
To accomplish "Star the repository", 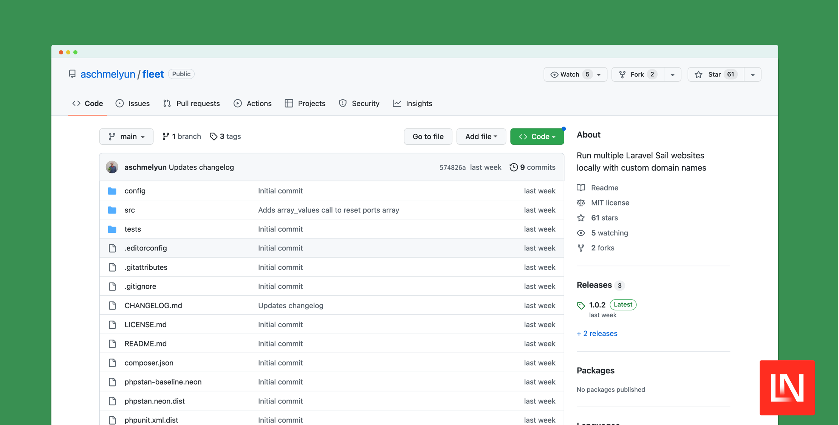I will pos(713,74).
